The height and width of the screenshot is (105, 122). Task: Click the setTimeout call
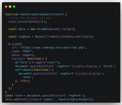coord(24,70)
